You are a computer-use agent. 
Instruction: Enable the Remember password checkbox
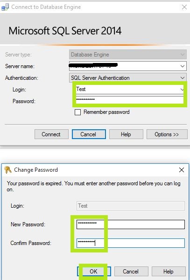coord(77,112)
